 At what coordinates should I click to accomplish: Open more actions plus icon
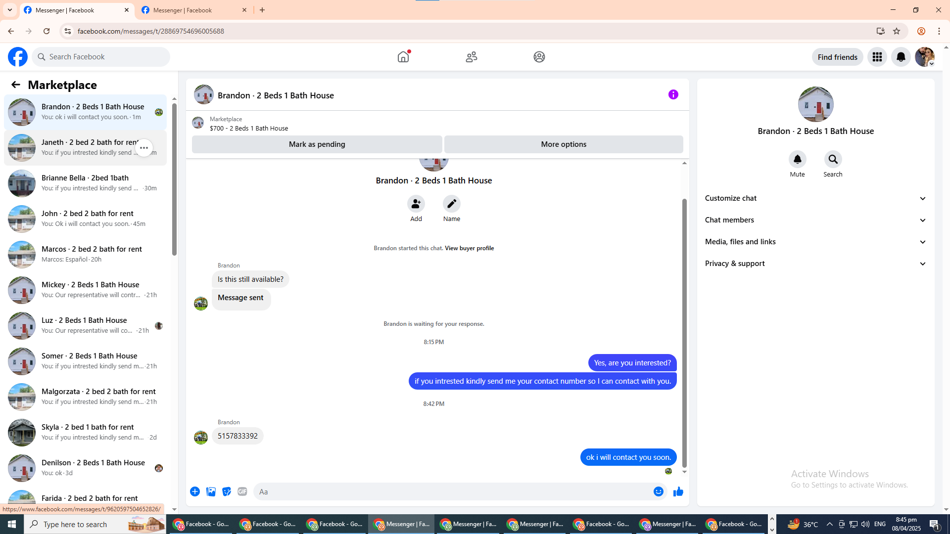point(195,491)
